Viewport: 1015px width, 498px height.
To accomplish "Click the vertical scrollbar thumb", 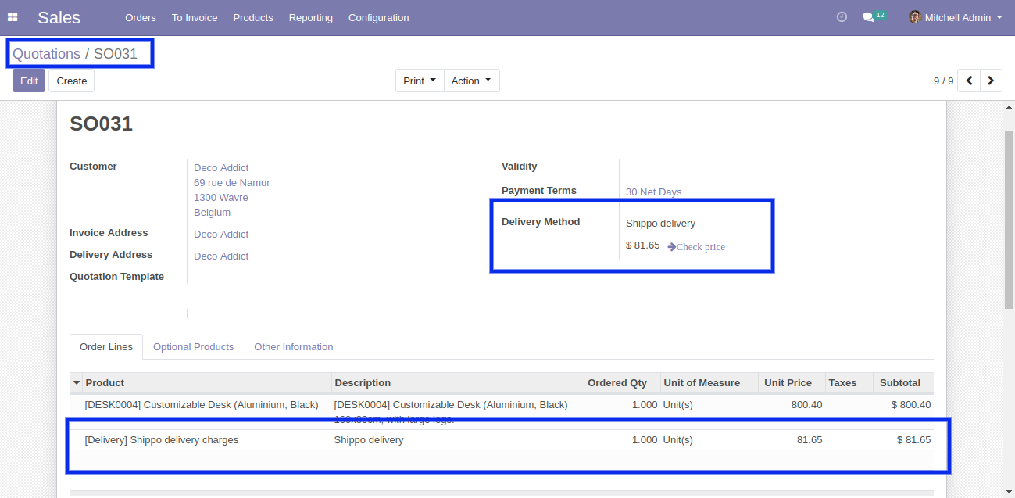I will (1009, 219).
